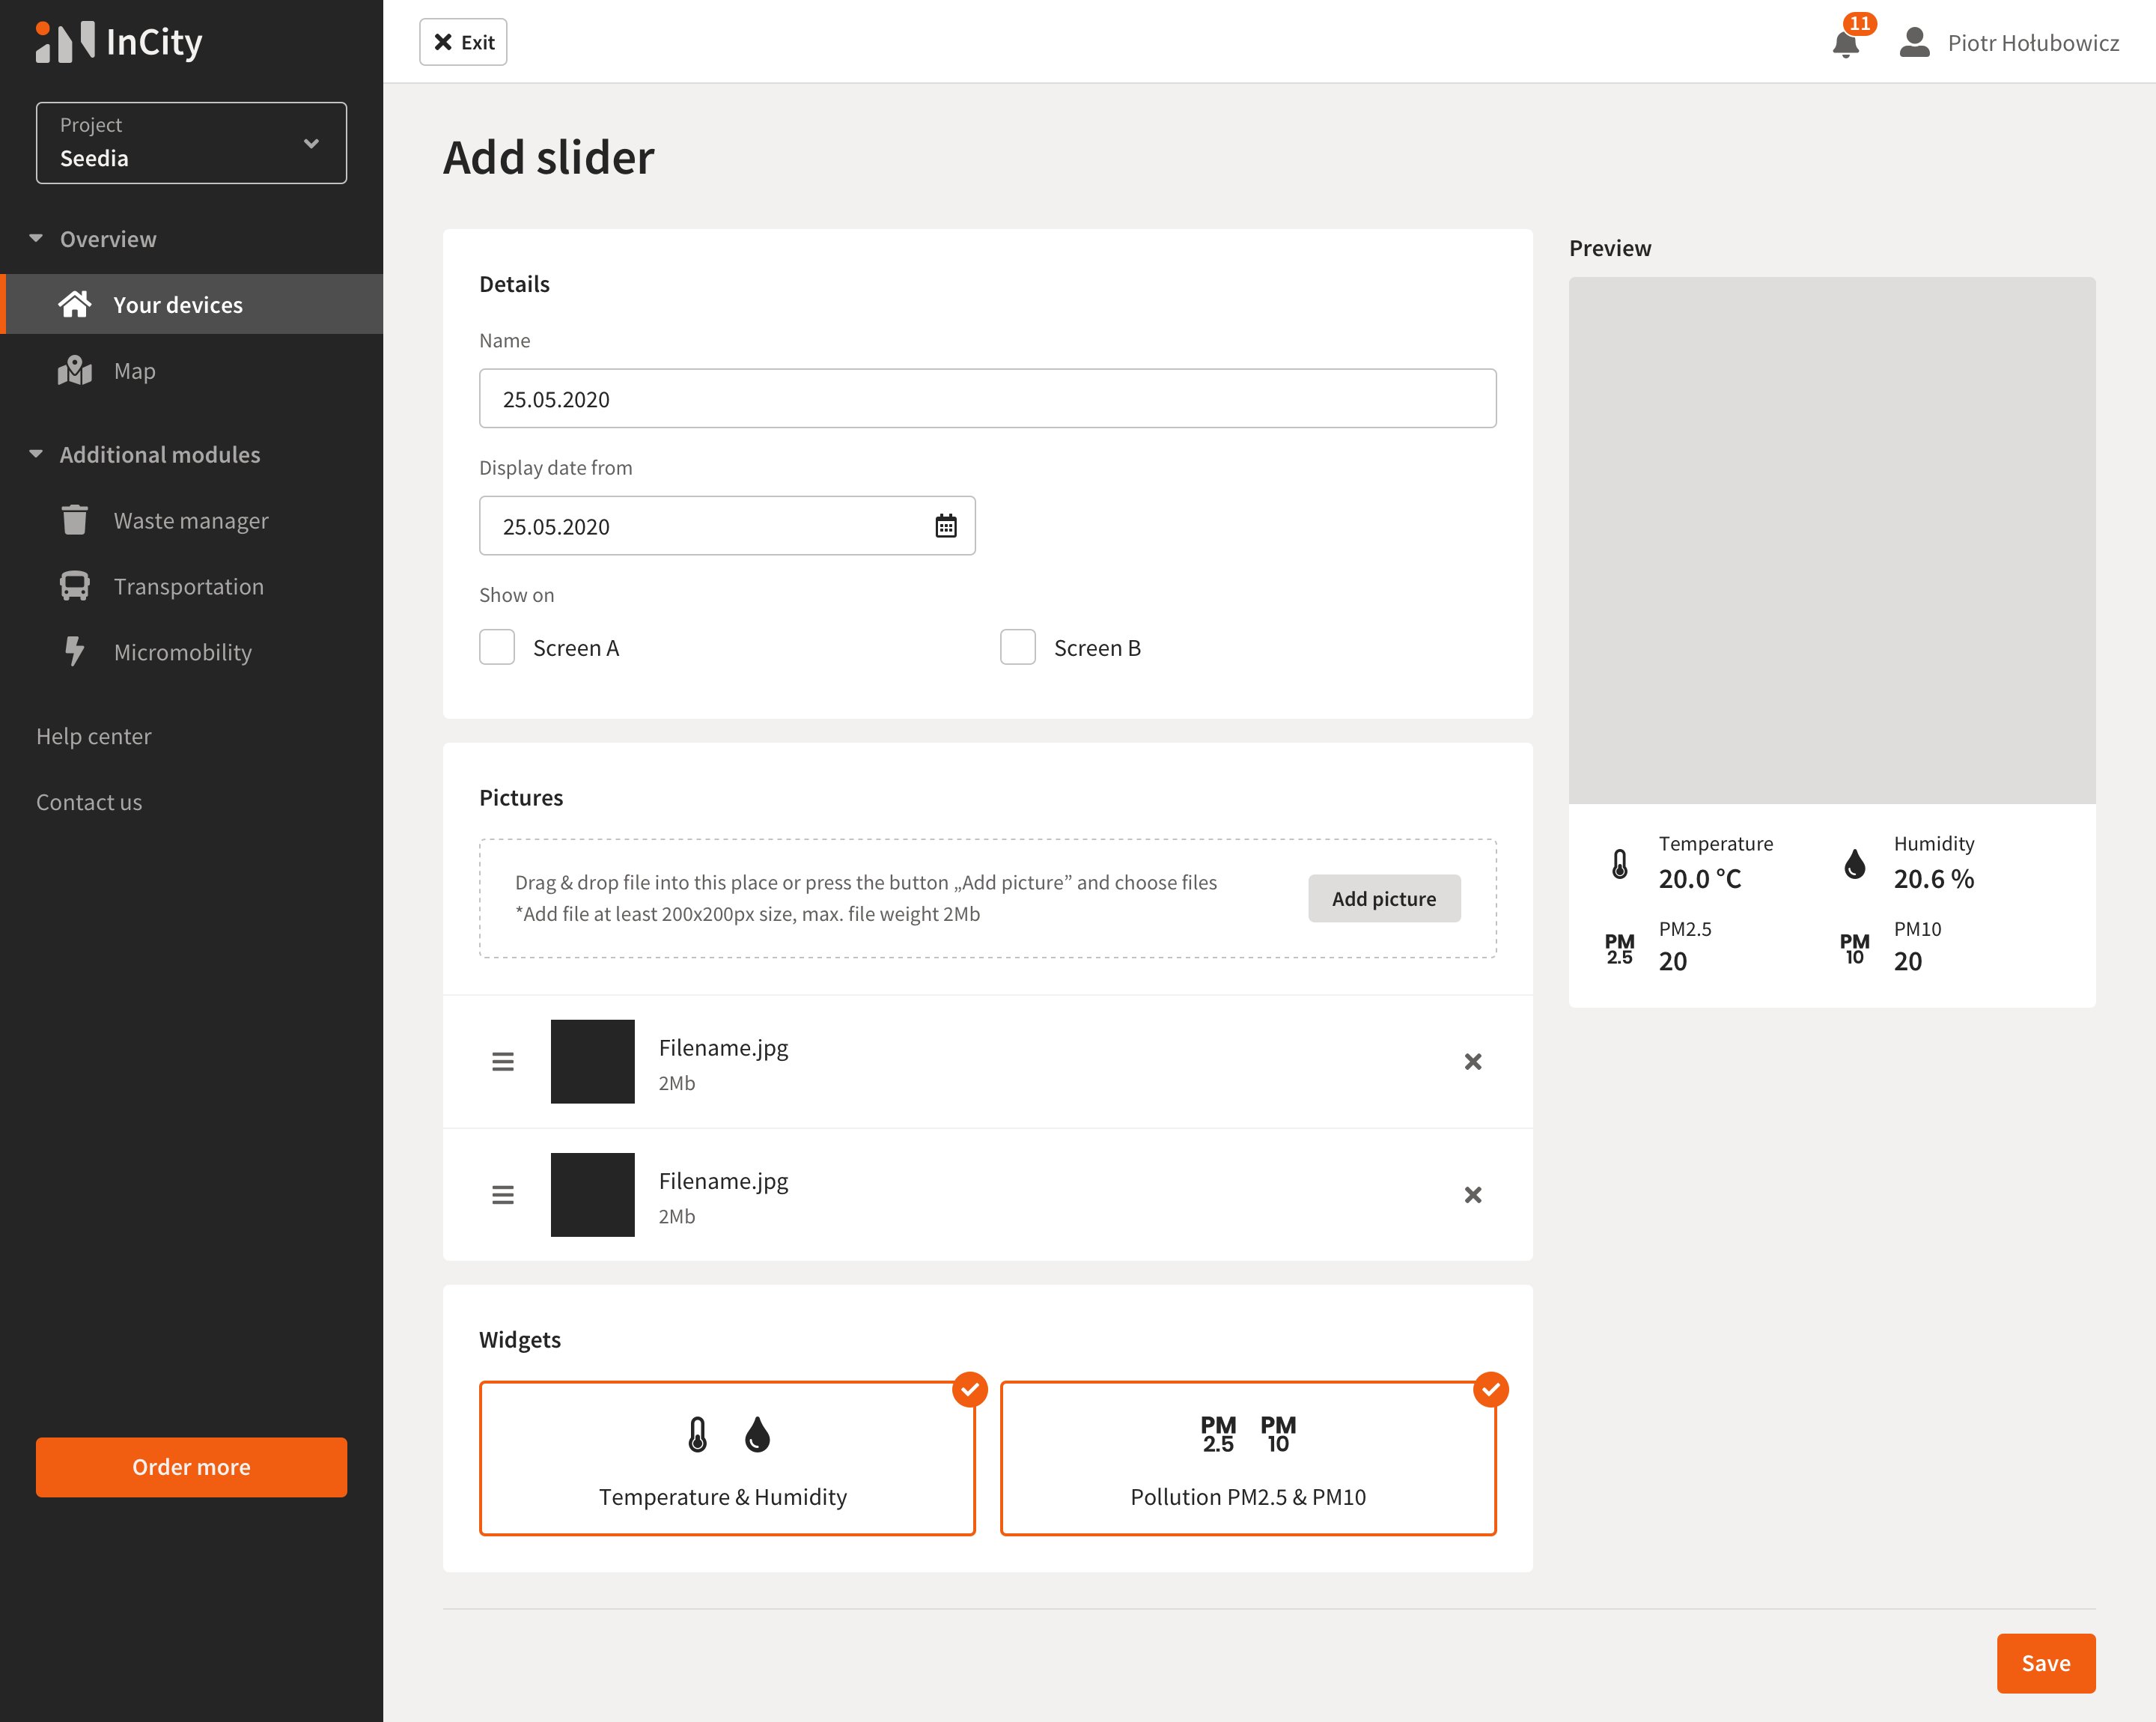Click the InCity logo
Screen dimensions: 2156x1722
pos(119,42)
